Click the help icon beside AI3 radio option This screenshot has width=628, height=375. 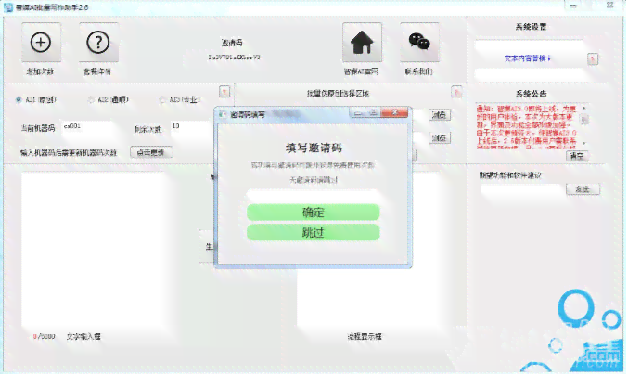pos(224,92)
